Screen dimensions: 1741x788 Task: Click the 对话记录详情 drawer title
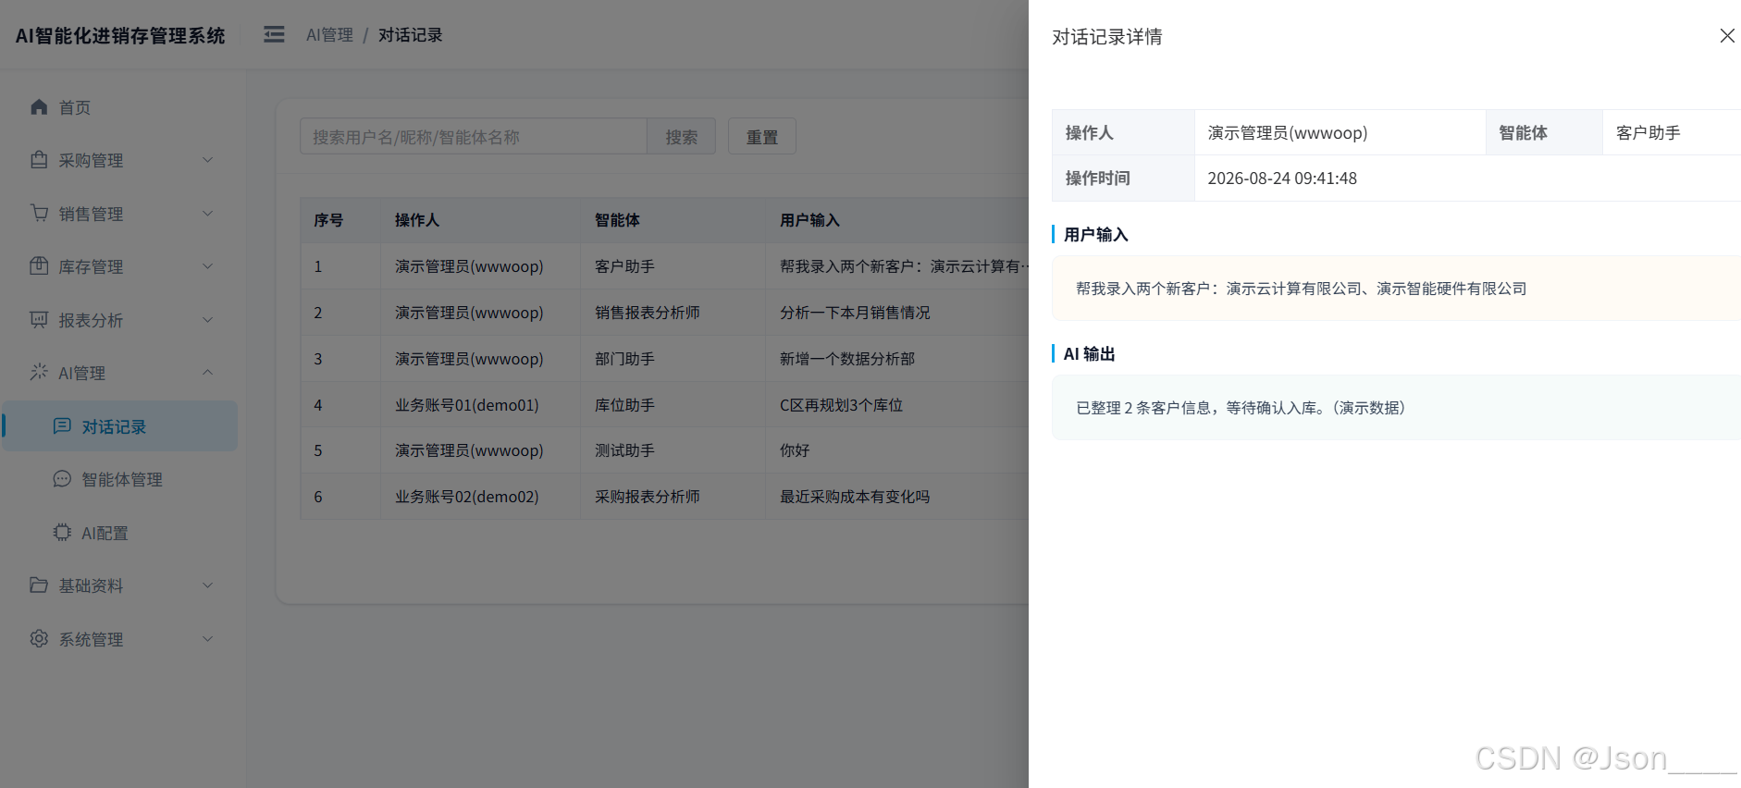point(1107,37)
